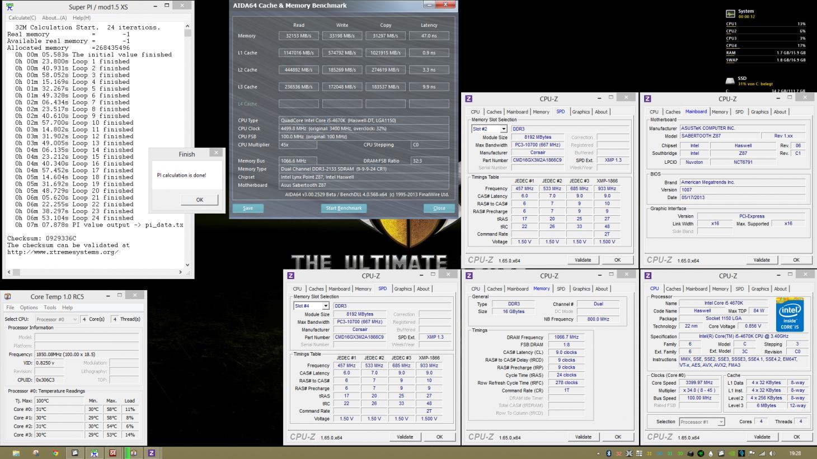817x459 pixels.
Task: Switch to Super PI via taskbar icon
Action: tap(95, 453)
